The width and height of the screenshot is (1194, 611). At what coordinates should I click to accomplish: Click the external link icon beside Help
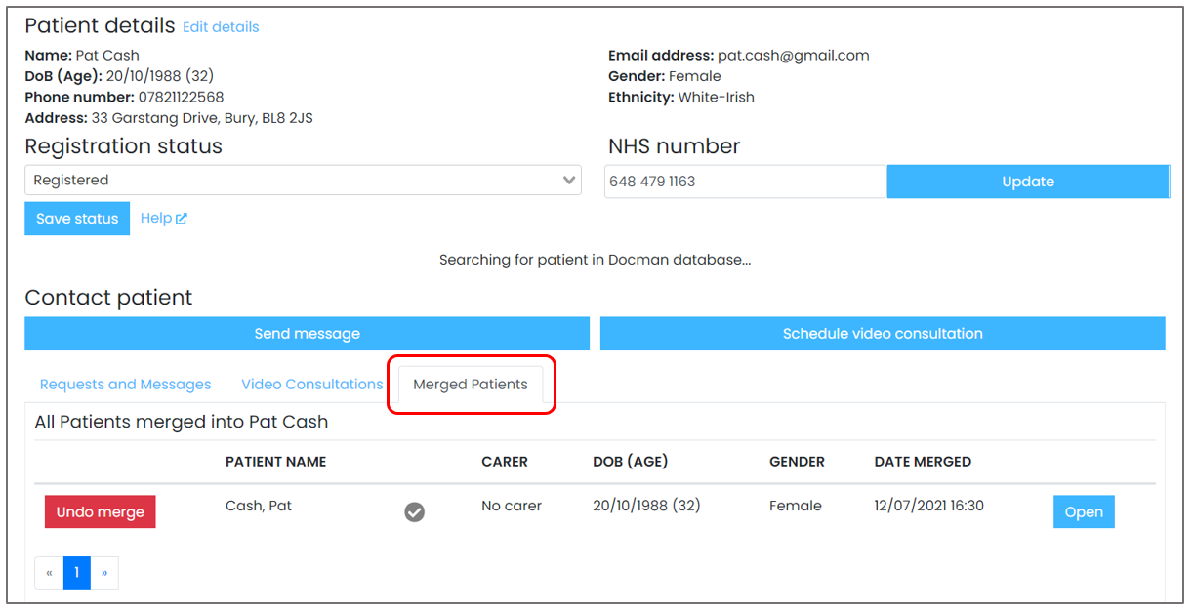tap(182, 219)
